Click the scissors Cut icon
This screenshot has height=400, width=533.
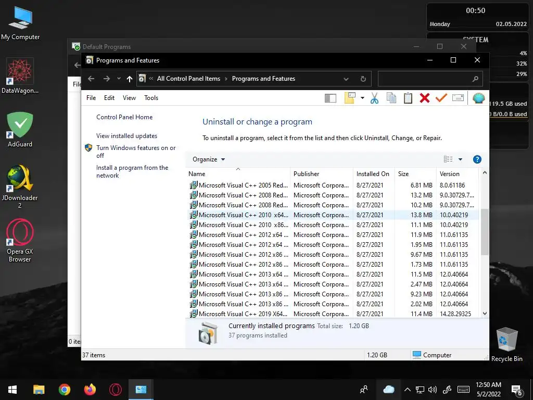pos(374,98)
